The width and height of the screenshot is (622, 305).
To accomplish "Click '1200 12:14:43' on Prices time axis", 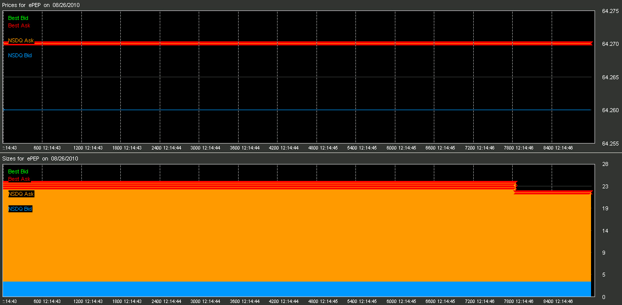I will [x=88, y=148].
